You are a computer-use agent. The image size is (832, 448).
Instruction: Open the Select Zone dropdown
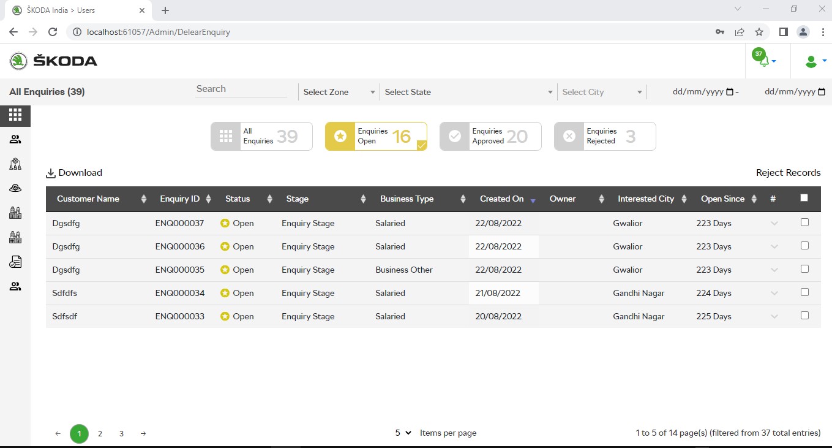(x=339, y=92)
